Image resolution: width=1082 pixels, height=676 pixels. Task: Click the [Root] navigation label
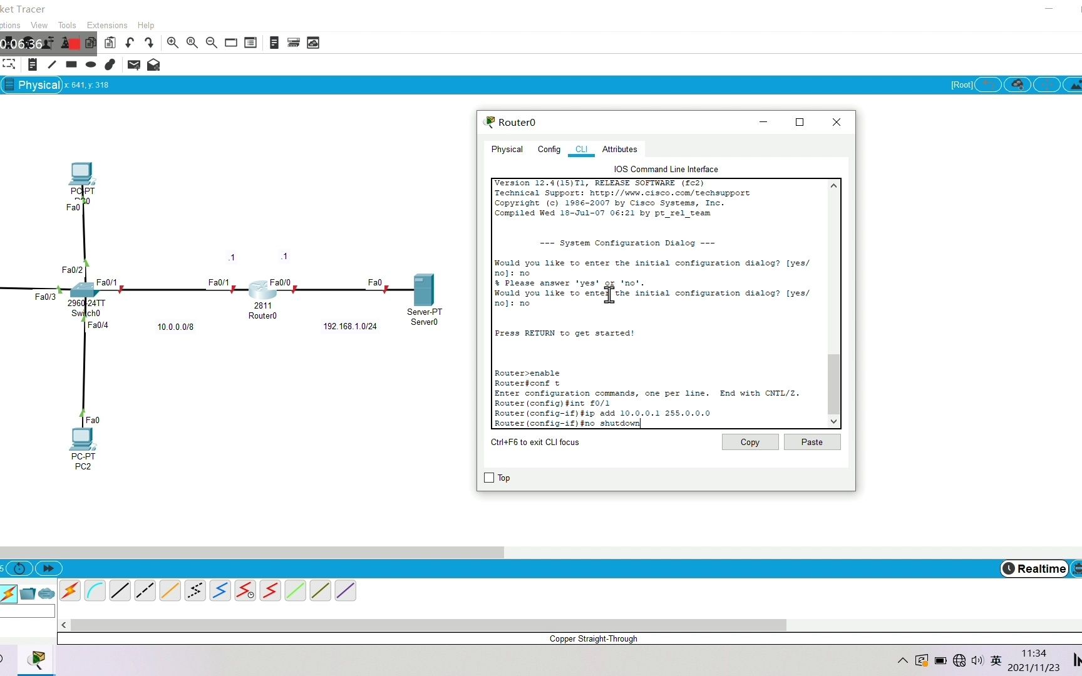[x=962, y=84]
